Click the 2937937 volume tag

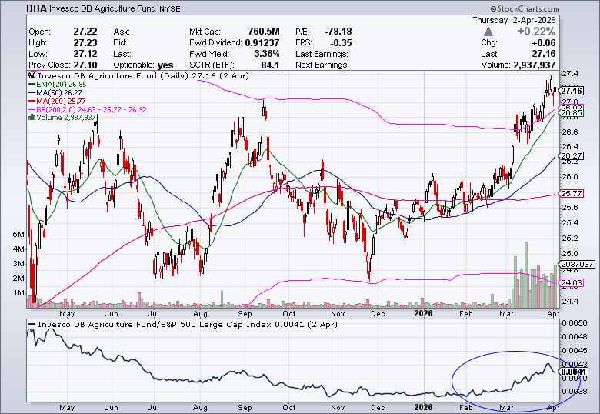coord(577,264)
